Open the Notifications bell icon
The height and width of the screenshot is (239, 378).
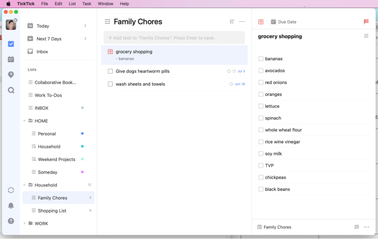[x=11, y=206]
